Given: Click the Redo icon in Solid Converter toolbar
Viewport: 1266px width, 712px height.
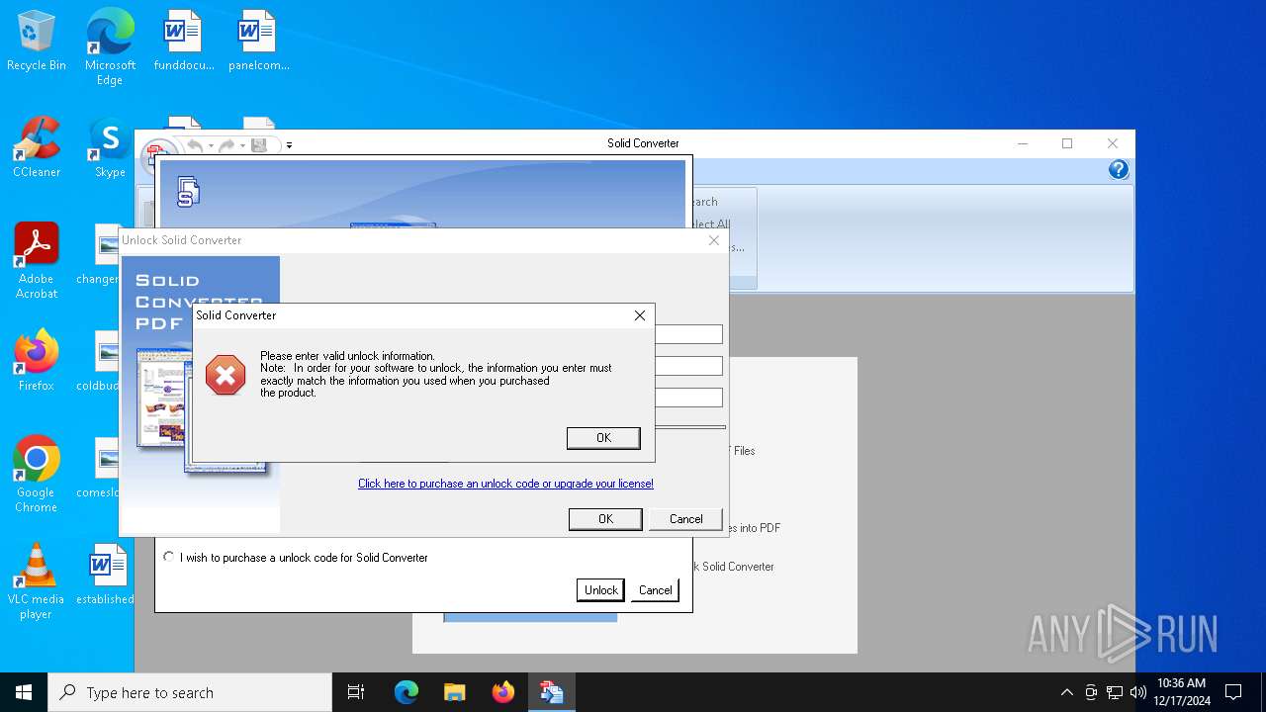Looking at the screenshot, I should (226, 145).
